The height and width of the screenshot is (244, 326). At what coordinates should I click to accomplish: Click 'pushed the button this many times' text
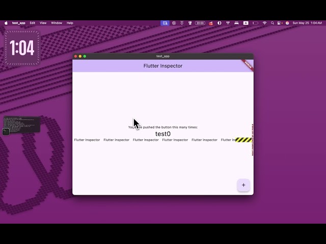click(x=170, y=127)
